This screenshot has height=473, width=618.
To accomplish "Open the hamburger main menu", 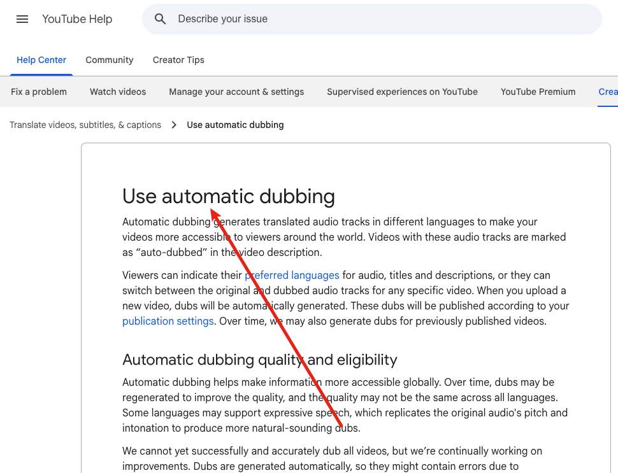I will click(22, 19).
